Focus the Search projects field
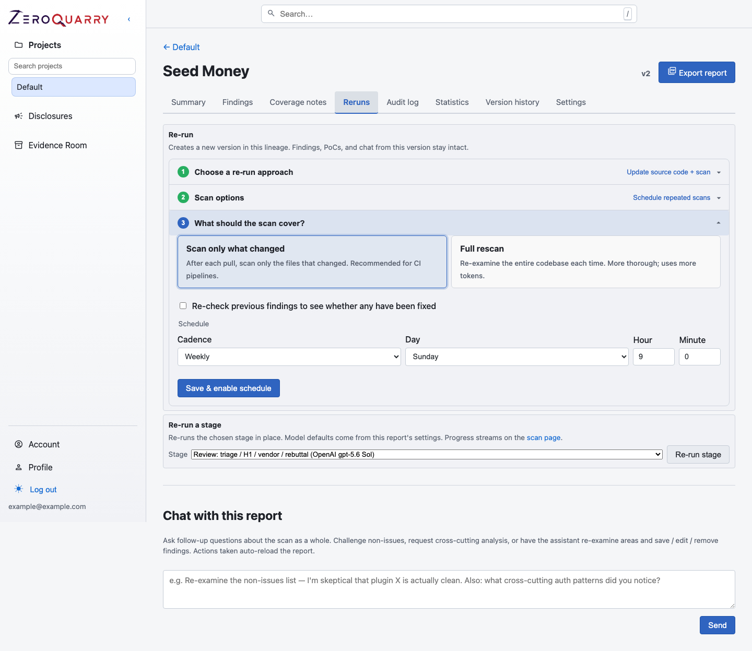752x651 pixels. pyautogui.click(x=72, y=66)
